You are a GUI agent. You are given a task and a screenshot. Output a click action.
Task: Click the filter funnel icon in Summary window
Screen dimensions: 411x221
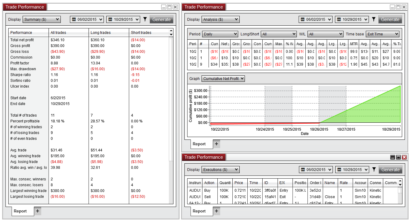pyautogui.click(x=145, y=20)
